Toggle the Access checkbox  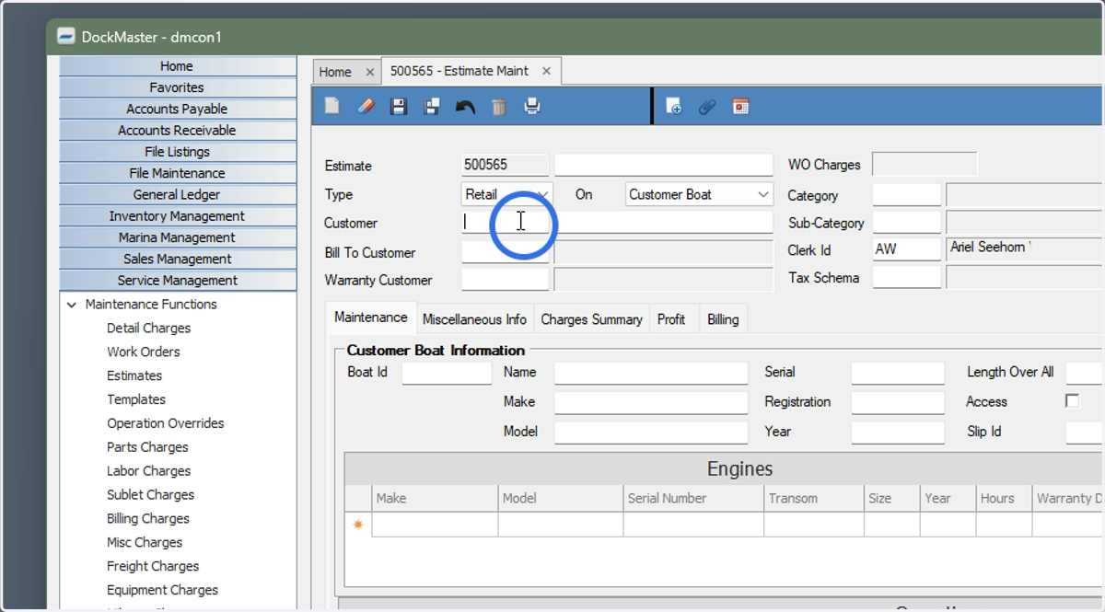(1072, 400)
